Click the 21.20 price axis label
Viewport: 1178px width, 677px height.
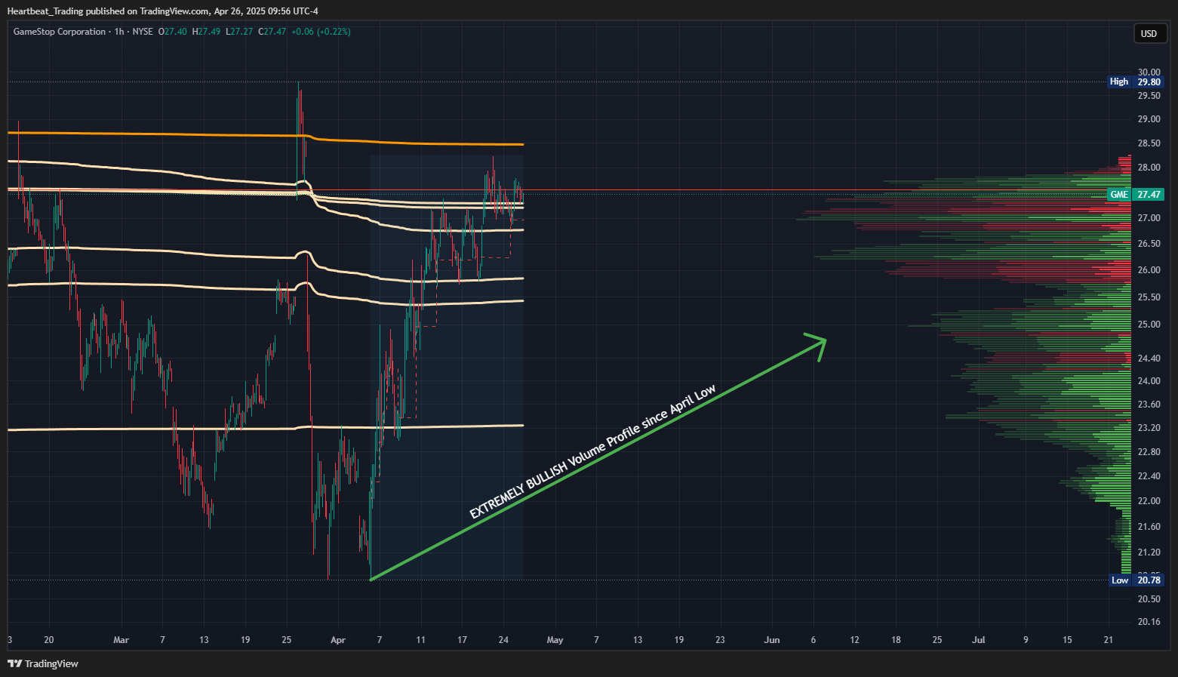tap(1149, 552)
